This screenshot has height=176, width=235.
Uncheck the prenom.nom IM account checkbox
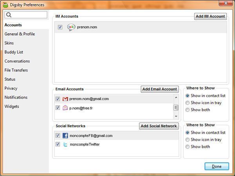[60, 27]
